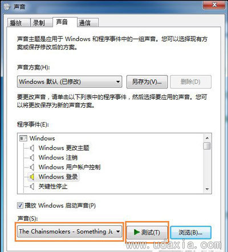Switch to the 录制 tab
The height and width of the screenshot is (252, 228).
[x=41, y=23]
